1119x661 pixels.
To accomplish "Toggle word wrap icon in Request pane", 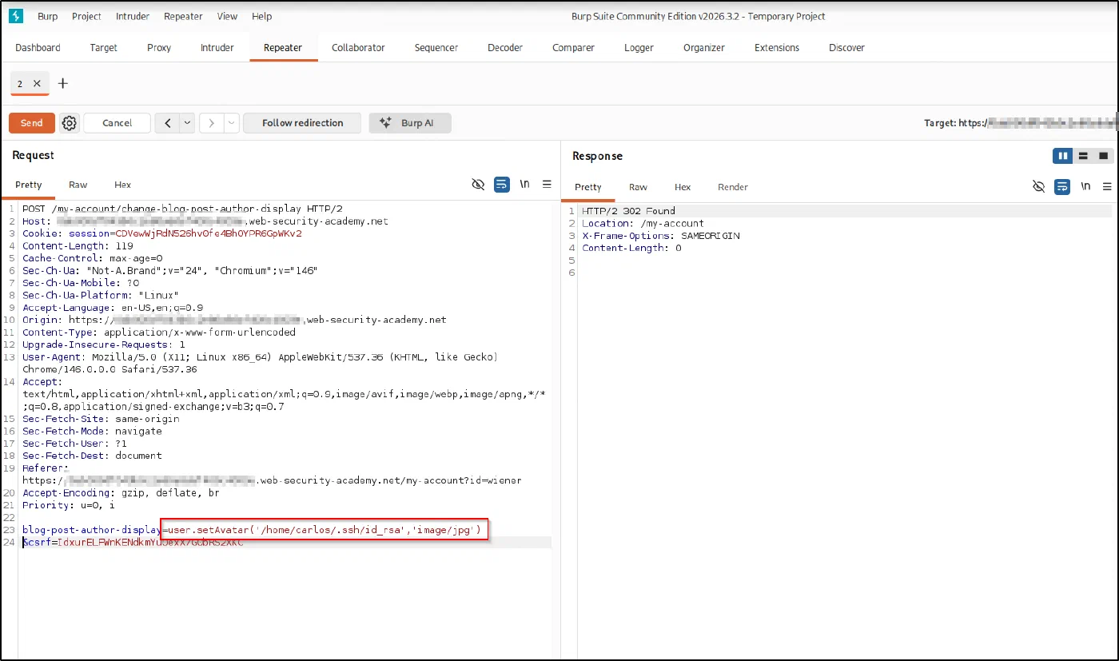I will [x=501, y=184].
